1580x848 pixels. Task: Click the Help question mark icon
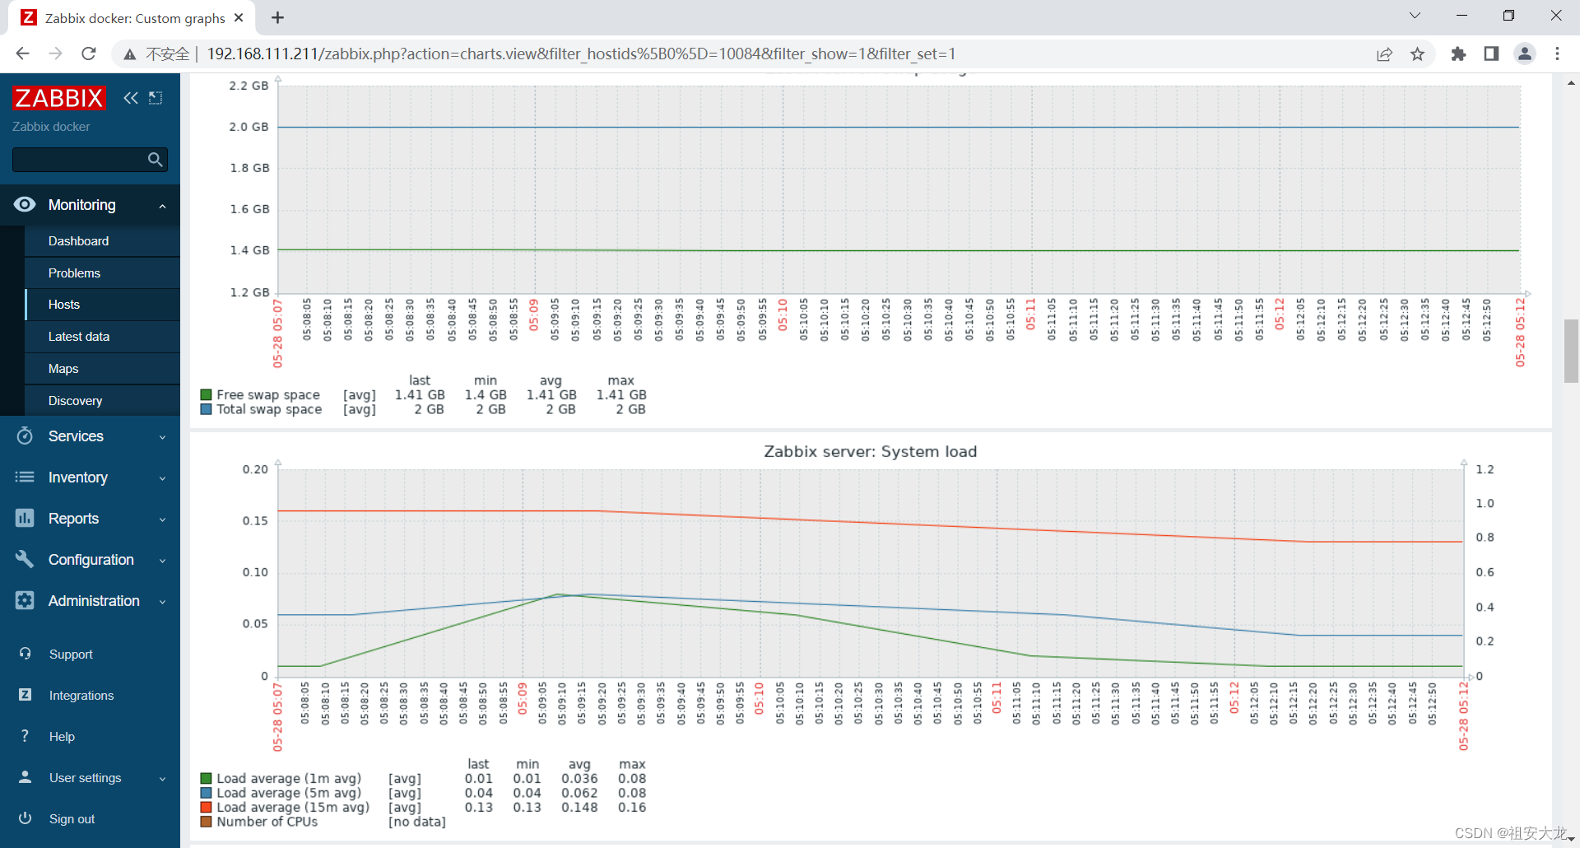(x=25, y=736)
